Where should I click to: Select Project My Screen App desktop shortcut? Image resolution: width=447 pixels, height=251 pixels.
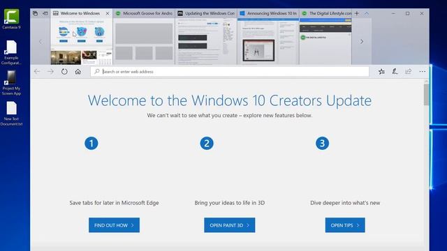[11, 83]
